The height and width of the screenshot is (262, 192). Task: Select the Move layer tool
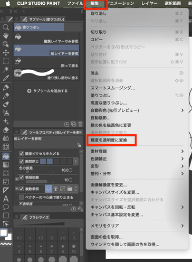point(6,53)
